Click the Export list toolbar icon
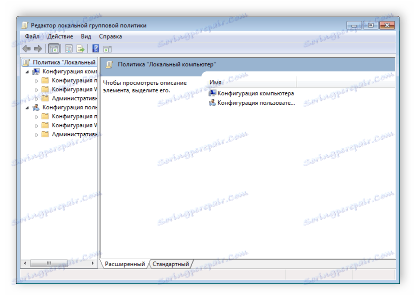The height and width of the screenshot is (300, 416). pos(80,48)
